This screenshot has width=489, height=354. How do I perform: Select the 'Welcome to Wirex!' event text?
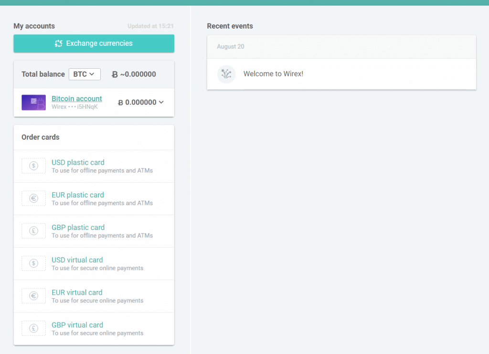(x=273, y=74)
